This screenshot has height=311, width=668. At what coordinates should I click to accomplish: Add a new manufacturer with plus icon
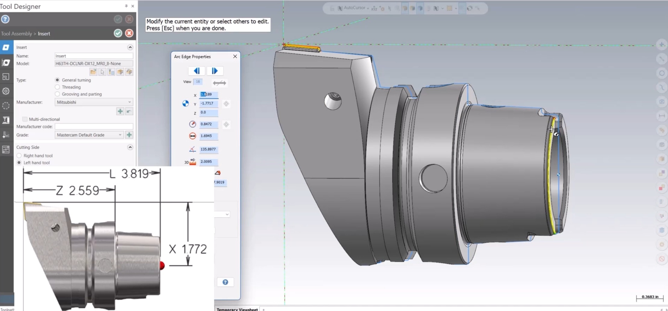click(120, 111)
